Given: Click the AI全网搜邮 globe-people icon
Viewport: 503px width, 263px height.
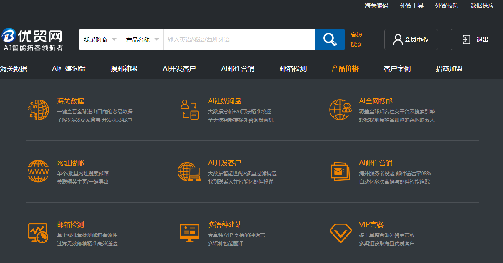Looking at the screenshot, I should [x=341, y=110].
